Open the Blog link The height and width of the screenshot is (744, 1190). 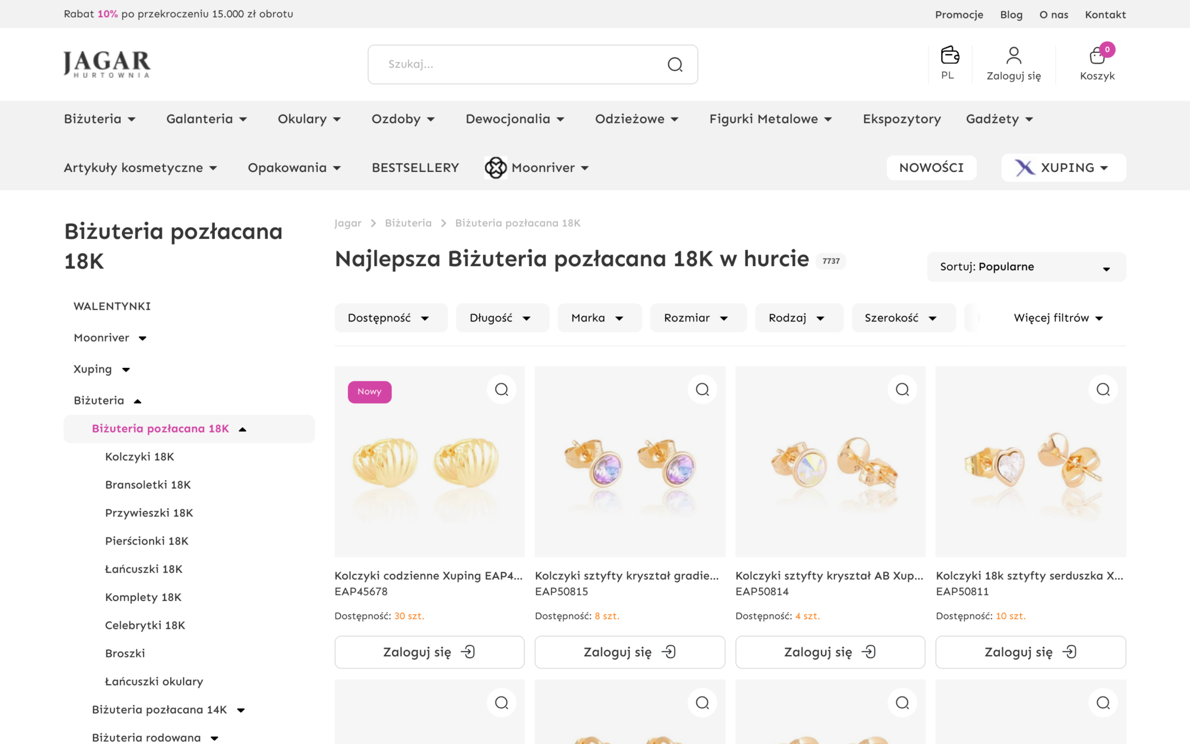click(1011, 15)
